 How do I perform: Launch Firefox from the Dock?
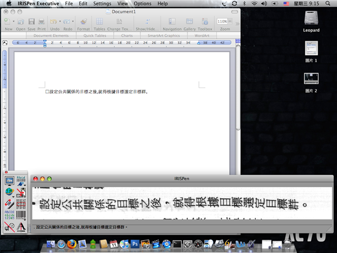coord(72,244)
